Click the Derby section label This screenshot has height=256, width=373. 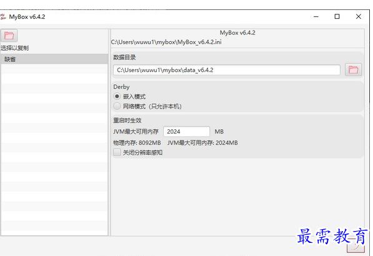[x=121, y=87]
